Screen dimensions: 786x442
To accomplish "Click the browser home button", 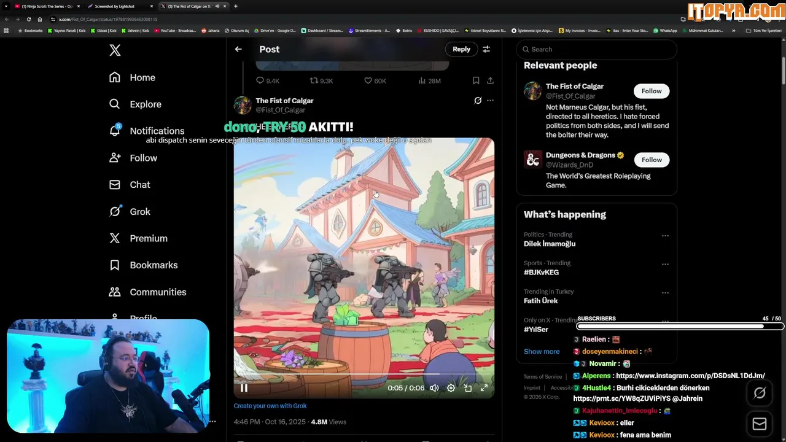I will click(40, 19).
